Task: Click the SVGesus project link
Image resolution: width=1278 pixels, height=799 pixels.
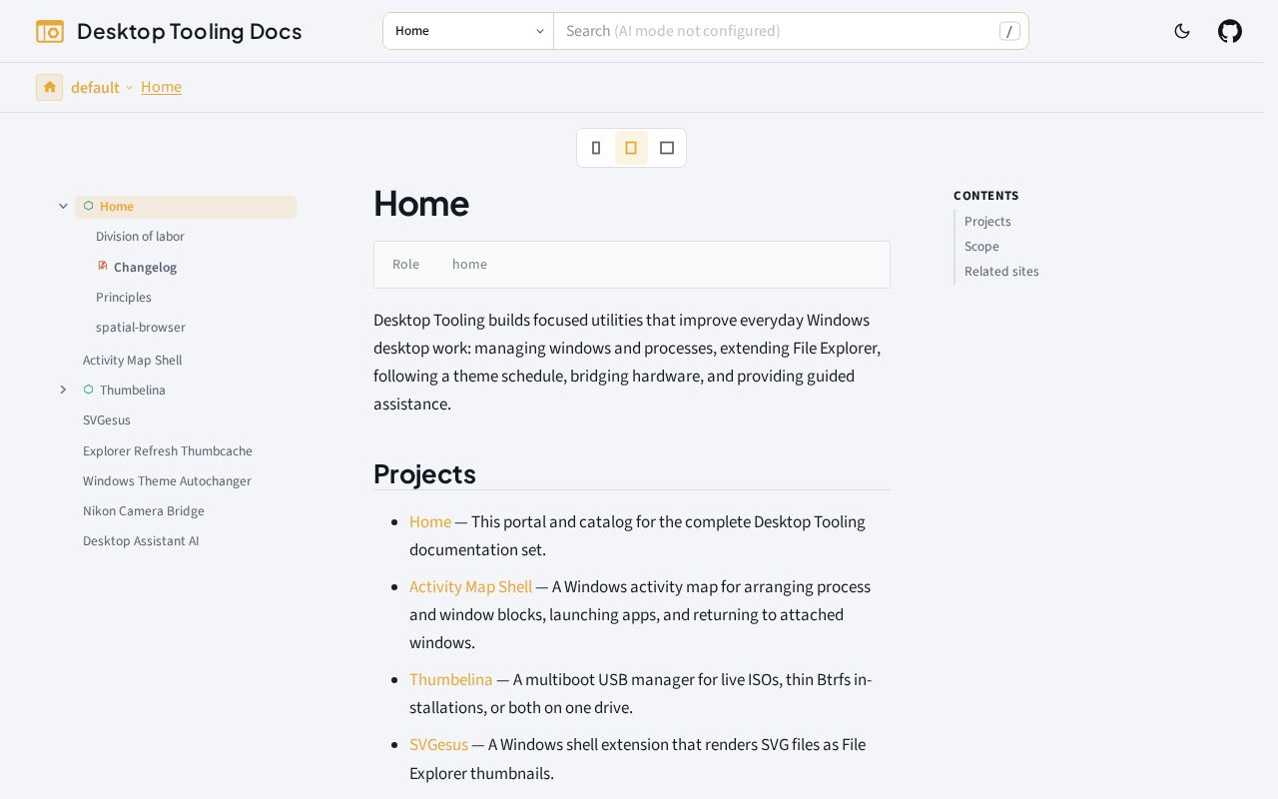Action: (438, 744)
